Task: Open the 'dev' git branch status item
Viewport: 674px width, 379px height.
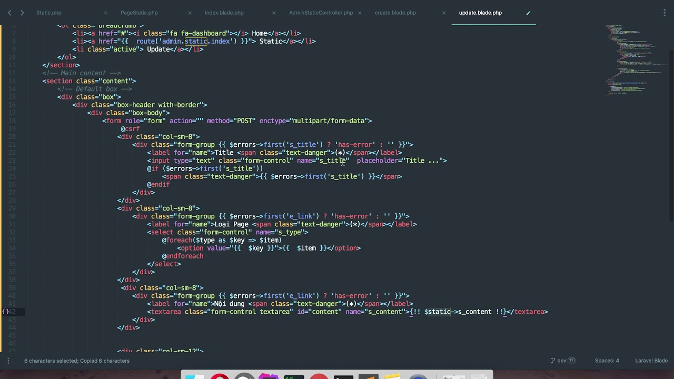Action: point(563,361)
